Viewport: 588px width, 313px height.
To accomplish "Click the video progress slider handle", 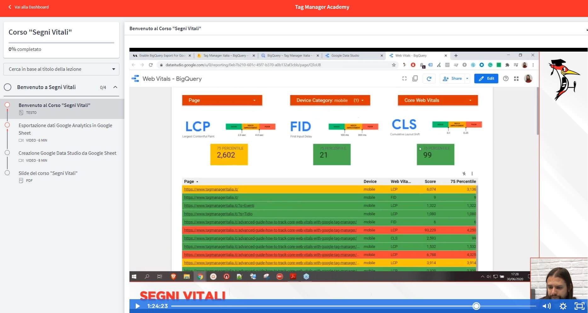I will [x=476, y=306].
